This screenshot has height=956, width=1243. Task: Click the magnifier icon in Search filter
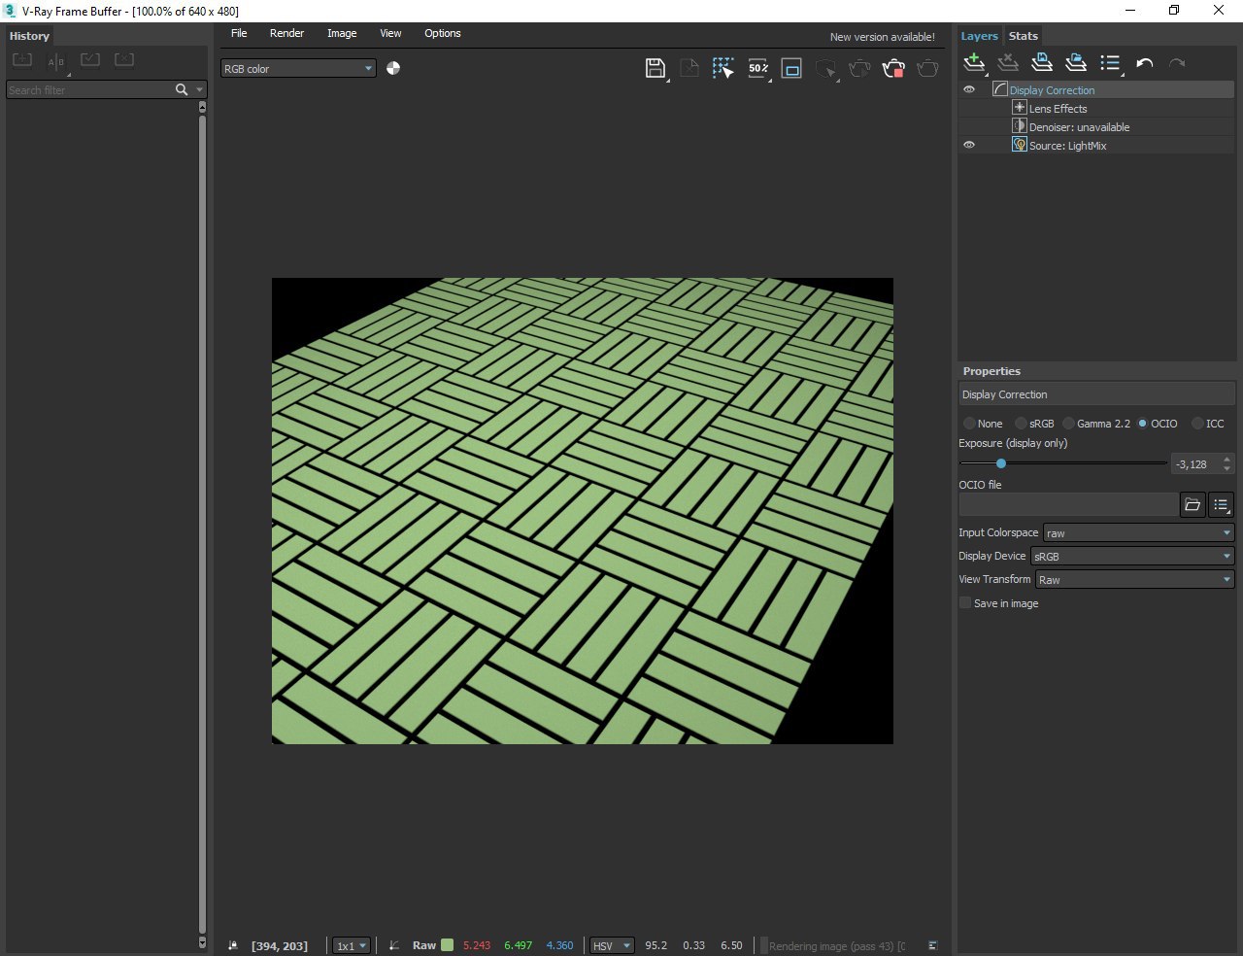[182, 89]
